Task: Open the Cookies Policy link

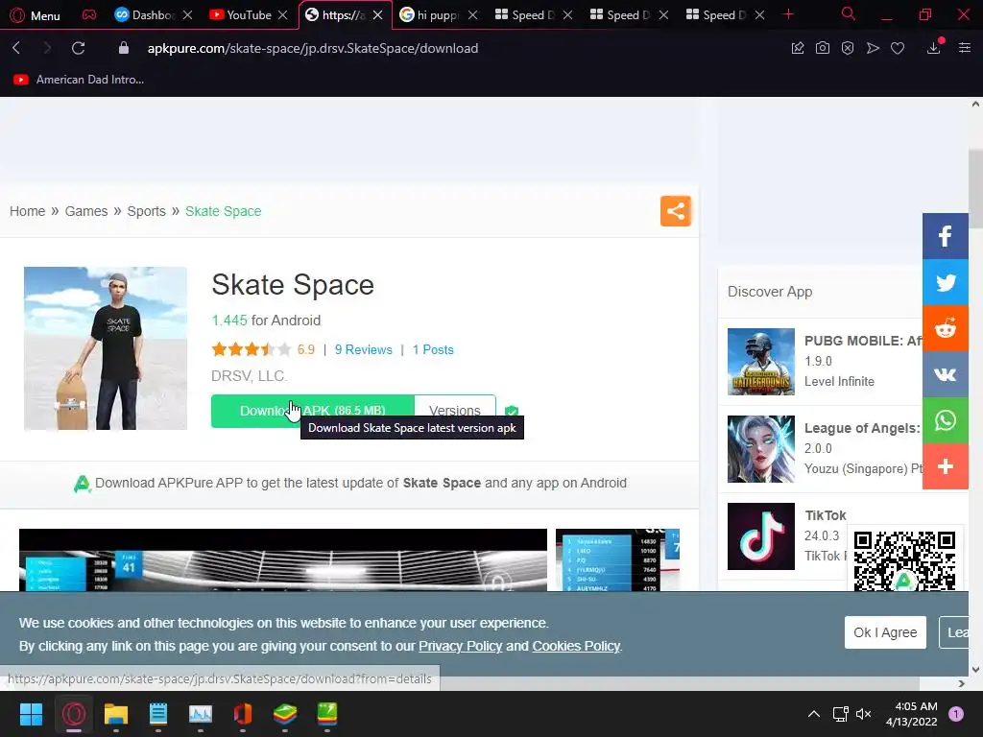Action: [x=576, y=646]
